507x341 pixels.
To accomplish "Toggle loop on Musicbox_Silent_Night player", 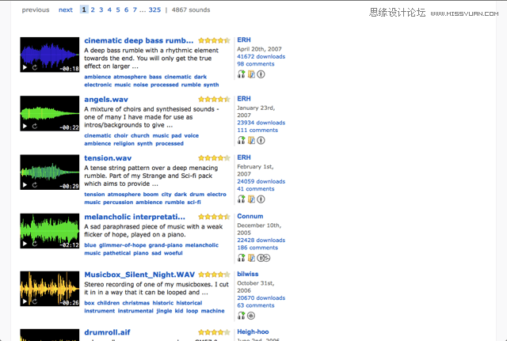I will pyautogui.click(x=35, y=301).
